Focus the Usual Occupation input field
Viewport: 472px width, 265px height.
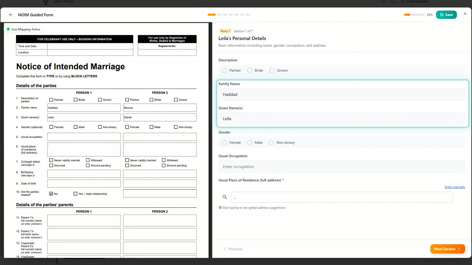(x=342, y=167)
